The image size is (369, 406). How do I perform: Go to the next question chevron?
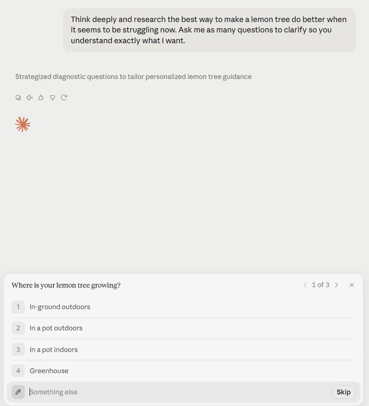(x=337, y=285)
